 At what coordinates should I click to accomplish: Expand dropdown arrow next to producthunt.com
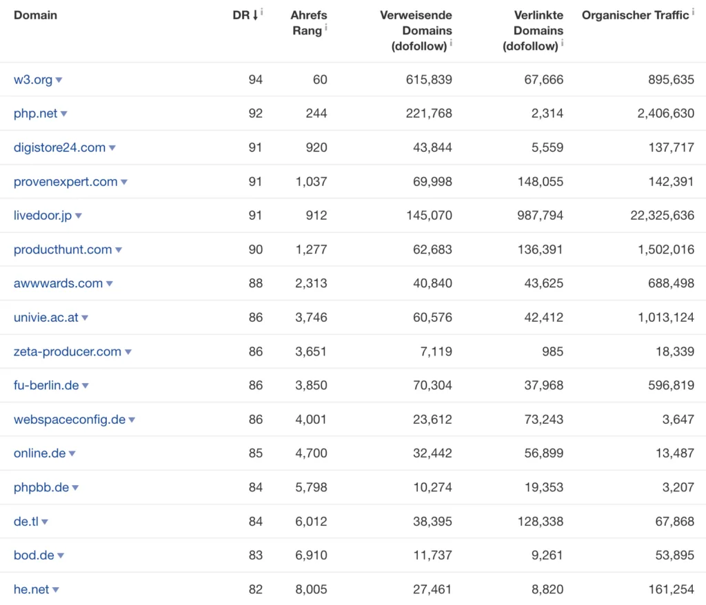pyautogui.click(x=119, y=250)
